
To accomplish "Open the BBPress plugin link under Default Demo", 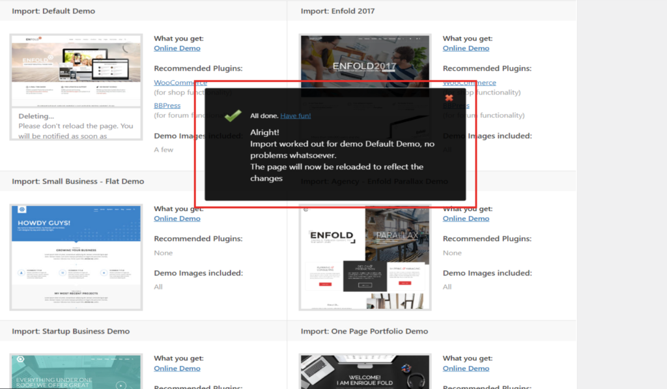I will (x=167, y=105).
